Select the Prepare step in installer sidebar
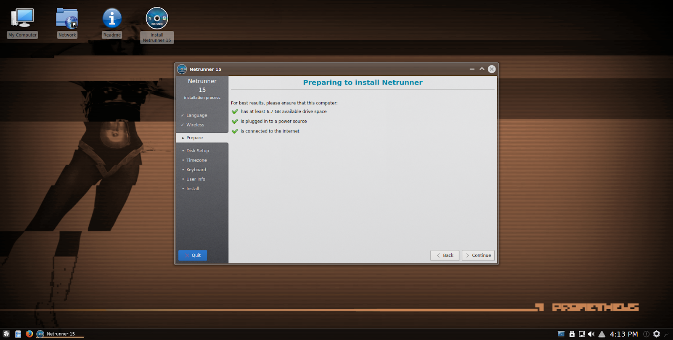 coord(202,138)
